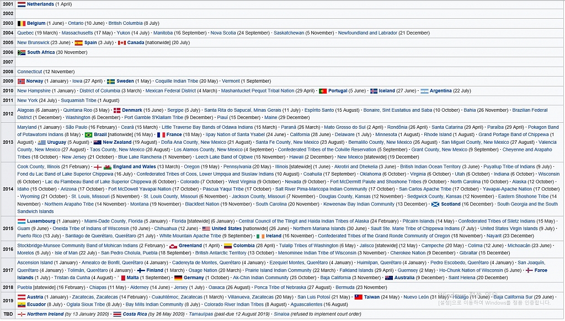Open the Quintana Roo link

pyautogui.click(x=78, y=110)
